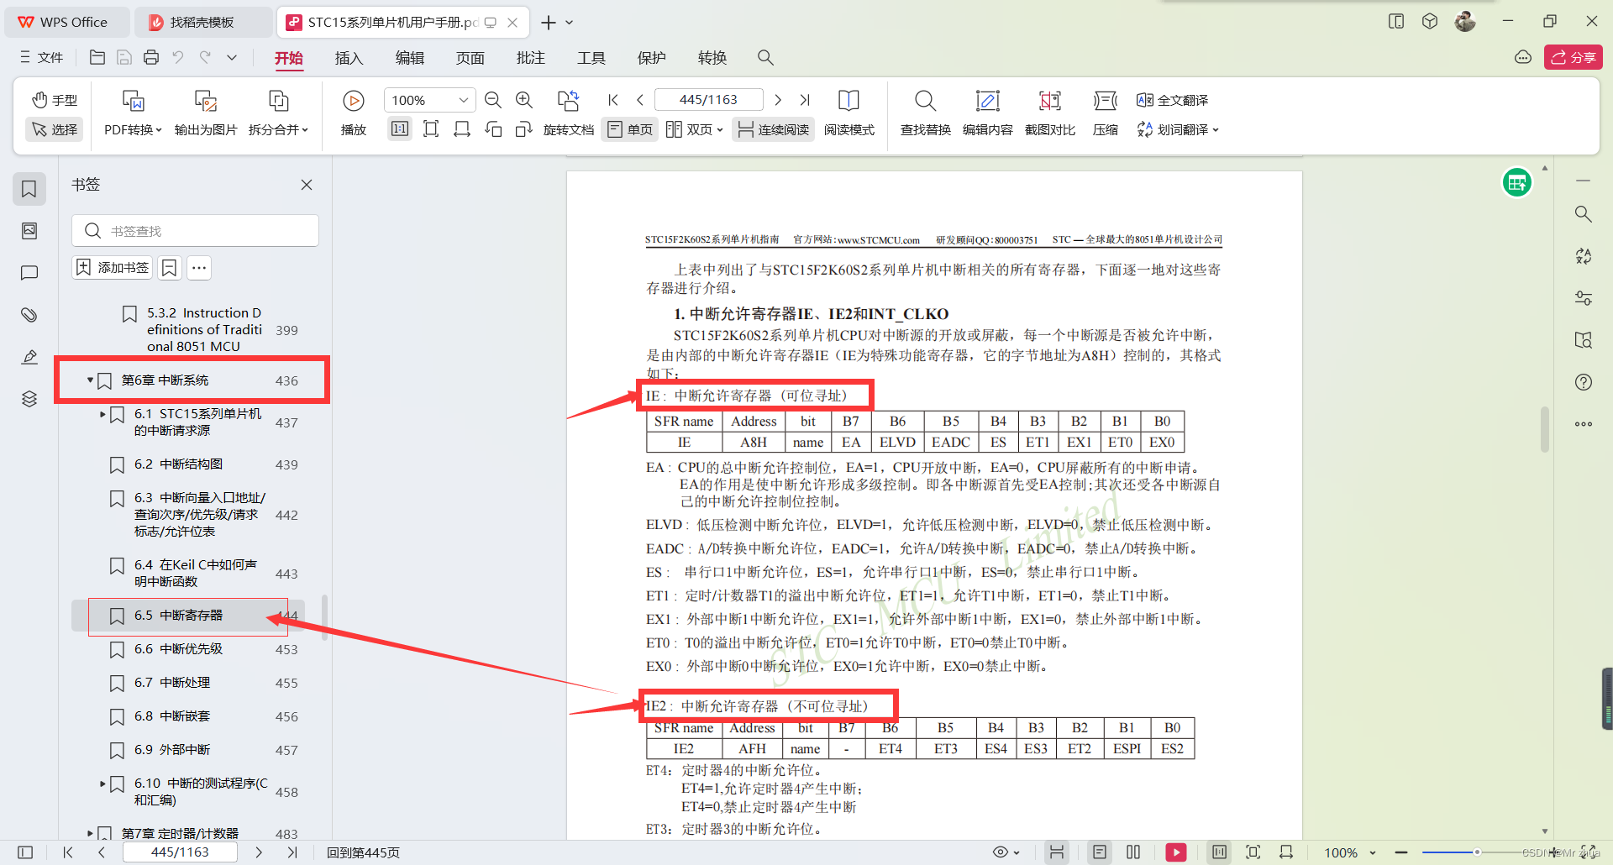Expand 6.10 中断的测试程序 bookmark
The width and height of the screenshot is (1613, 865).
[x=102, y=784]
